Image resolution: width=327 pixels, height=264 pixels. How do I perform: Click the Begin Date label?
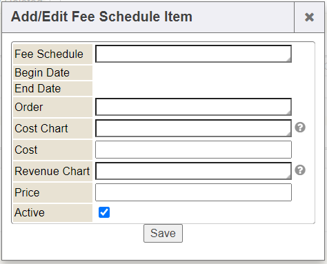tap(42, 73)
